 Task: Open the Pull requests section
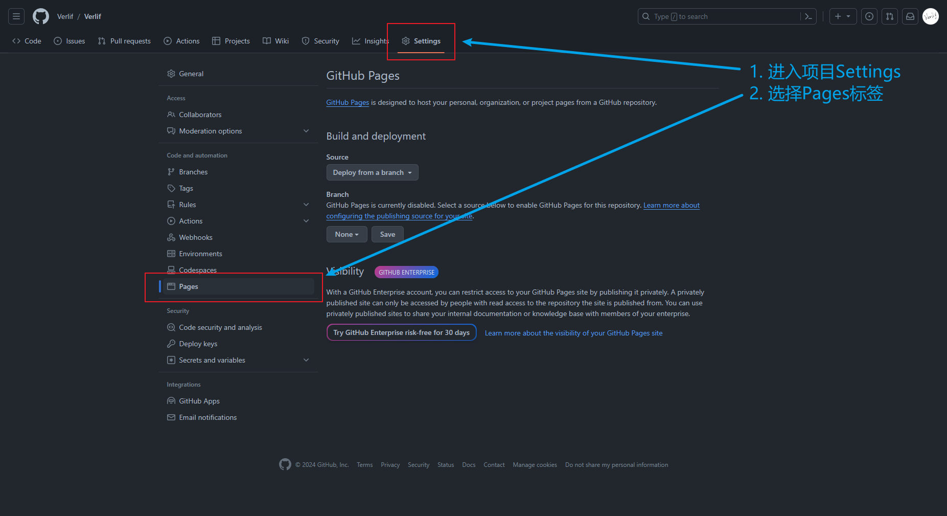101,41
